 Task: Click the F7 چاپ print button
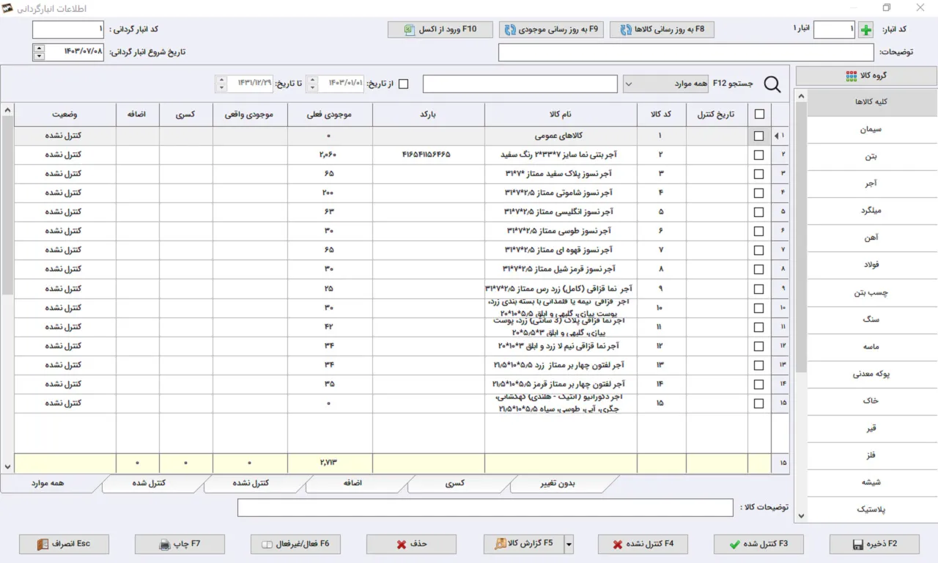(180, 544)
